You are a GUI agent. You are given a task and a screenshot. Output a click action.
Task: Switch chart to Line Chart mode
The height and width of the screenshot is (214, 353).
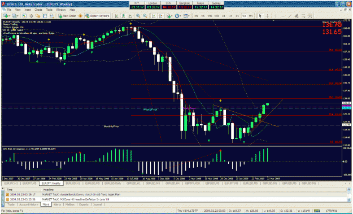coord(130,16)
